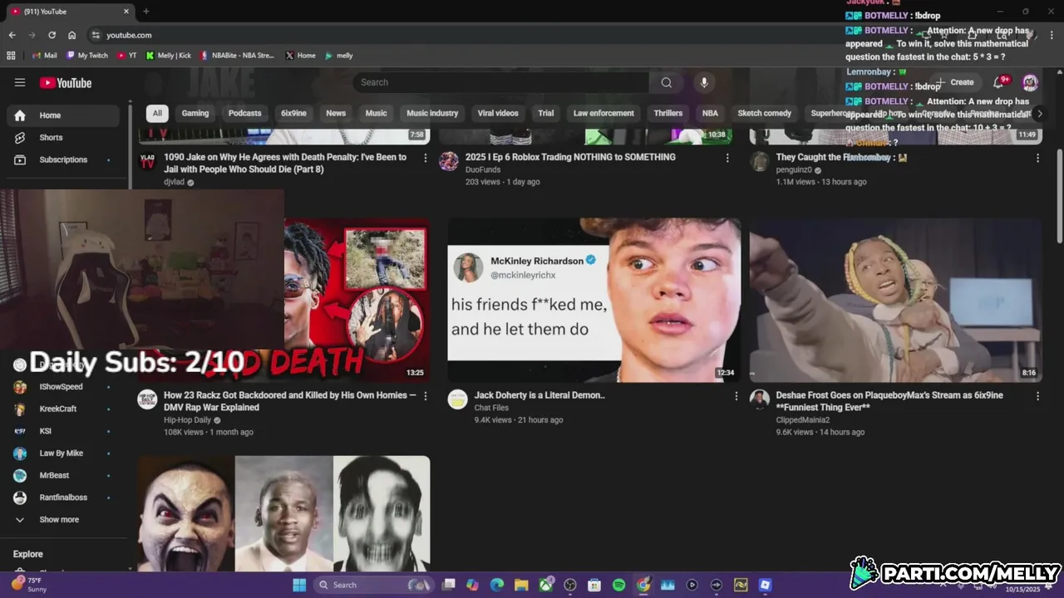Open the Windows Start menu
This screenshot has height=598, width=1064.
(x=299, y=585)
